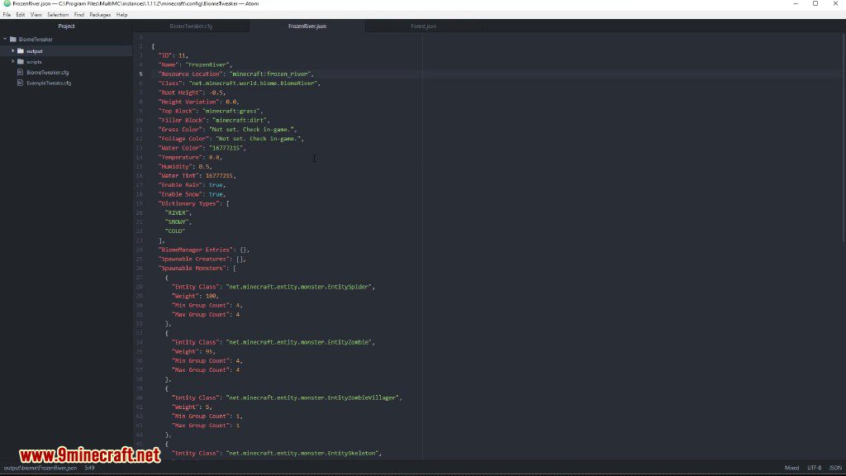Click the "RIVER" dictionary type
This screenshot has width=846, height=476.
(177, 212)
